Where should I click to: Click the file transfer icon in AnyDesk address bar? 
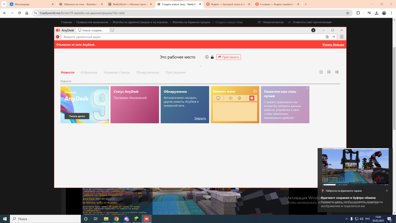coord(327,37)
